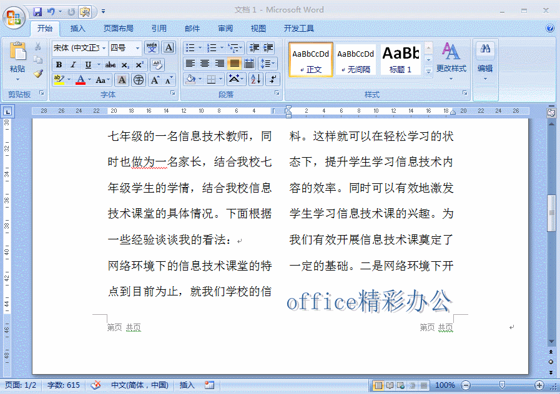
Task: Expand numbering list dropdown arrow
Action: pos(222,47)
